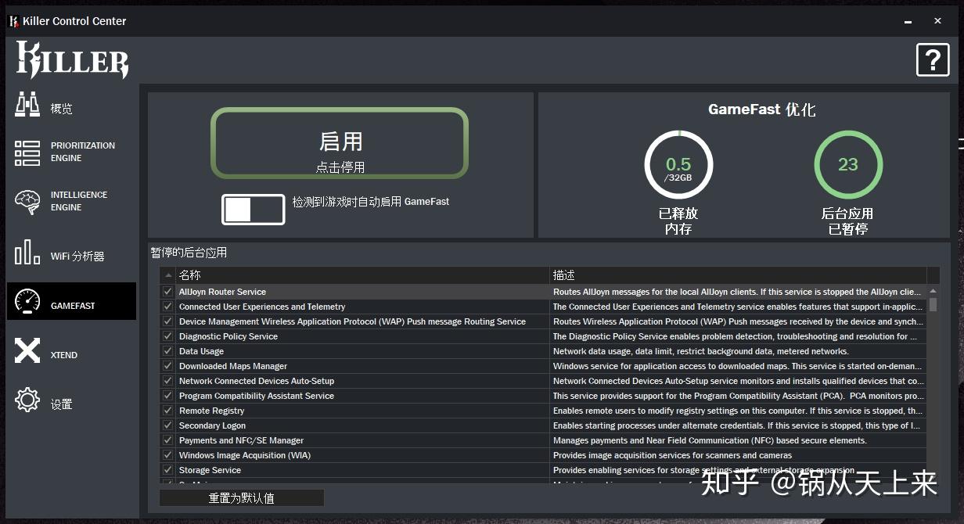The image size is (964, 524).
Task: Open the Xtend X icon
Action: click(27, 350)
